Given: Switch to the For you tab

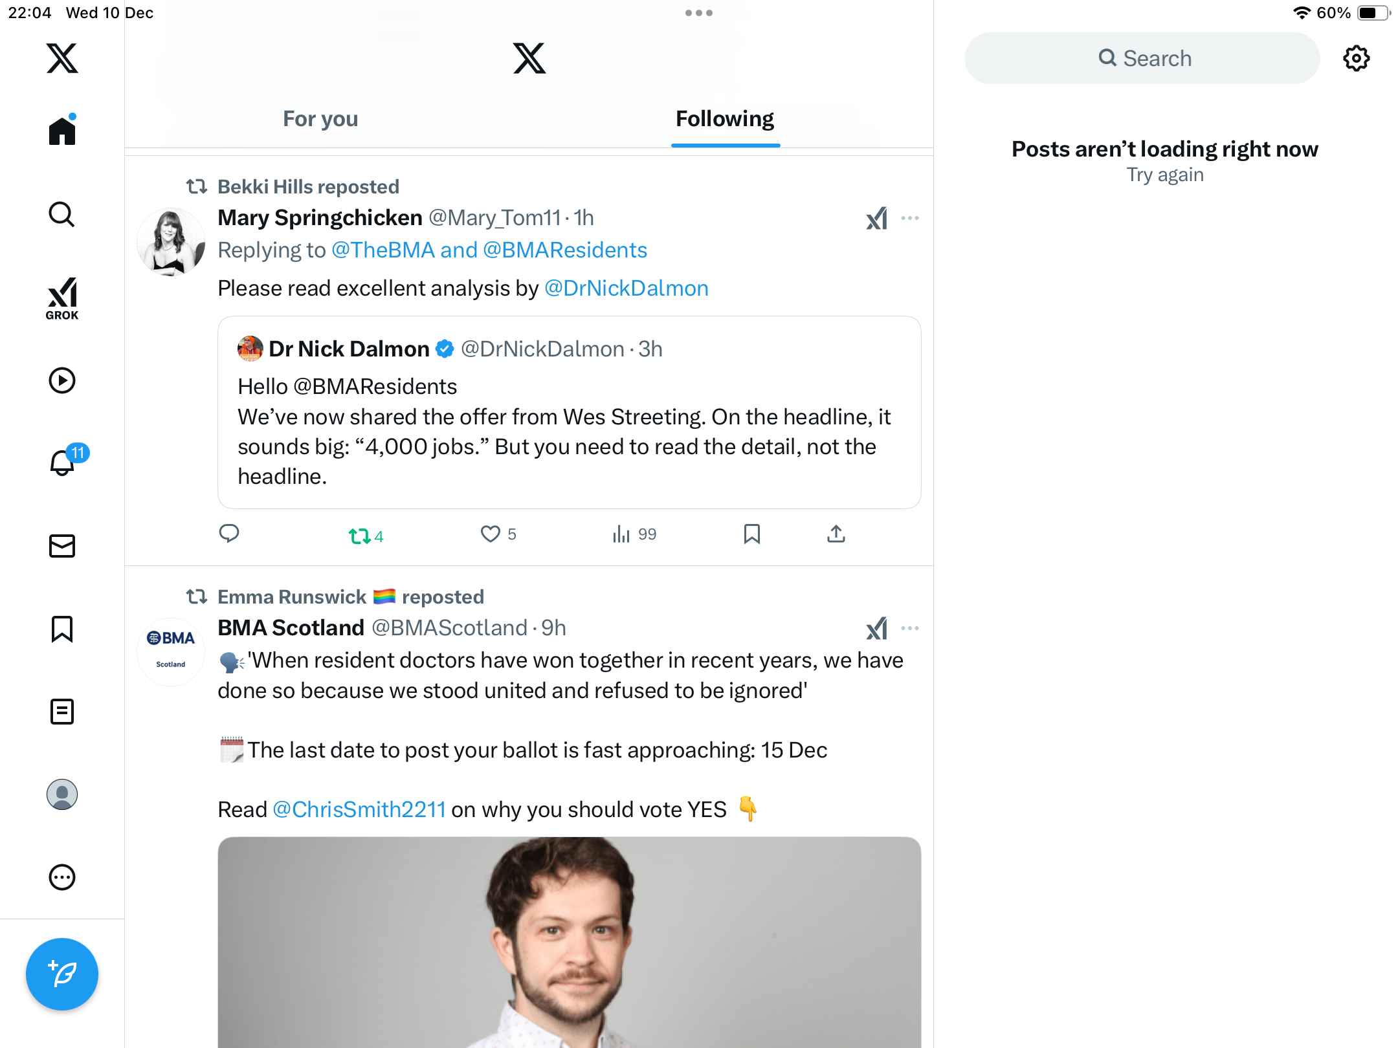Looking at the screenshot, I should (x=320, y=119).
